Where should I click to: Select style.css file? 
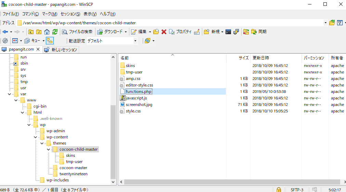[x=133, y=111]
